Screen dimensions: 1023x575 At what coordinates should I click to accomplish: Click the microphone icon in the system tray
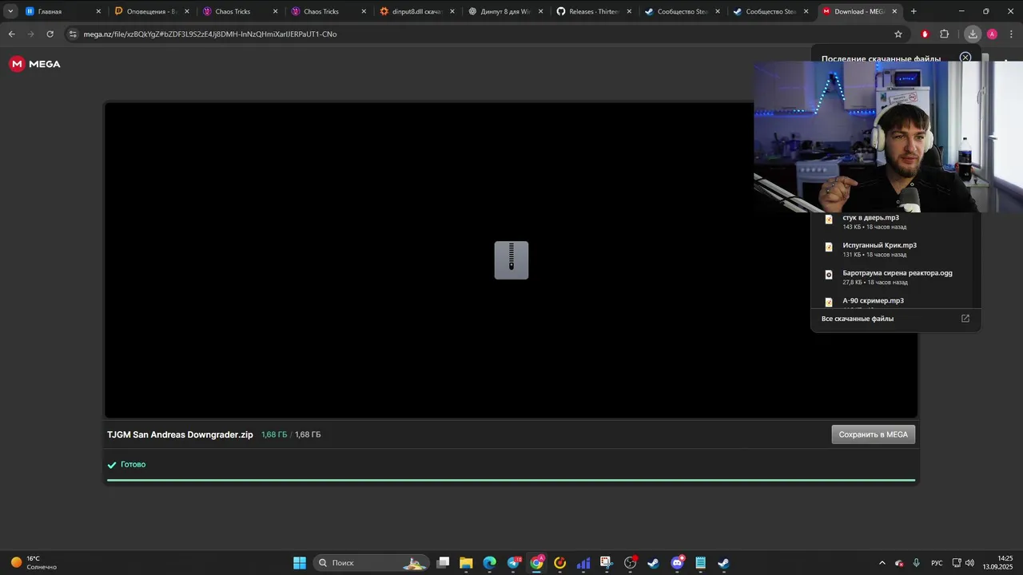click(916, 563)
